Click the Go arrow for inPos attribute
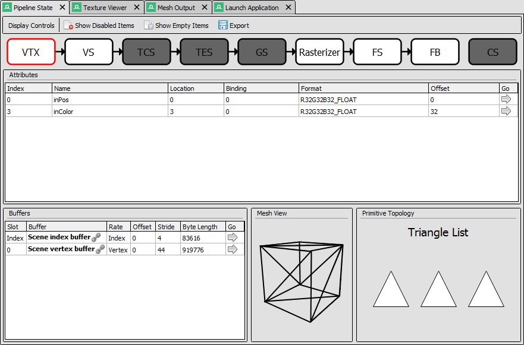 click(x=506, y=99)
